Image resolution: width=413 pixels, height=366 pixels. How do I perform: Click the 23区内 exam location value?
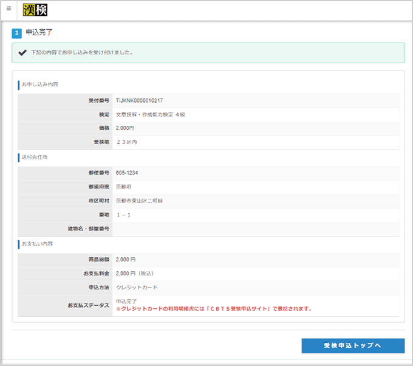[127, 142]
